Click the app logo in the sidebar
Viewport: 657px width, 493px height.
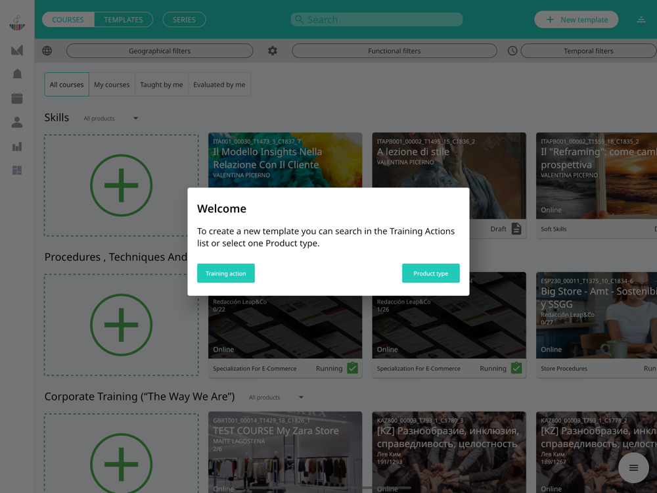17,22
